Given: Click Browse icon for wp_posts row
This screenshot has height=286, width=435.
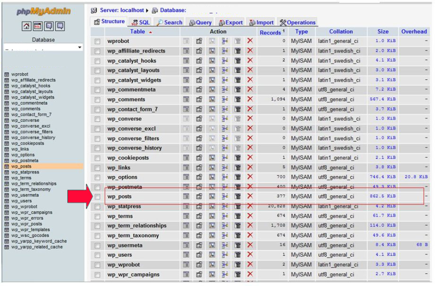Looking at the screenshot, I should (x=186, y=196).
